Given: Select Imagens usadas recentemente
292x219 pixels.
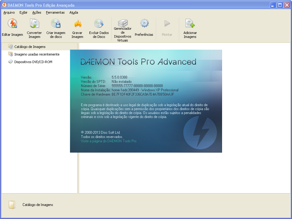Looking at the screenshot, I should click(37, 54).
